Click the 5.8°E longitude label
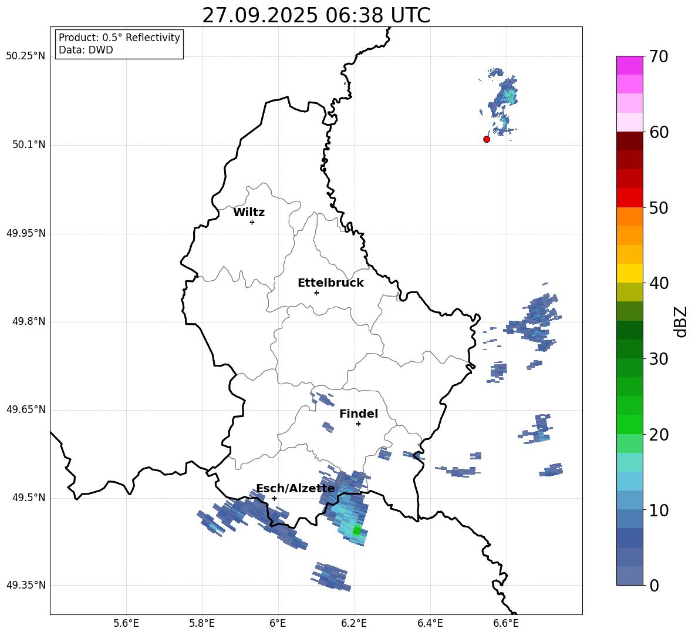Viewport: 695px width, 635px height. (202, 623)
